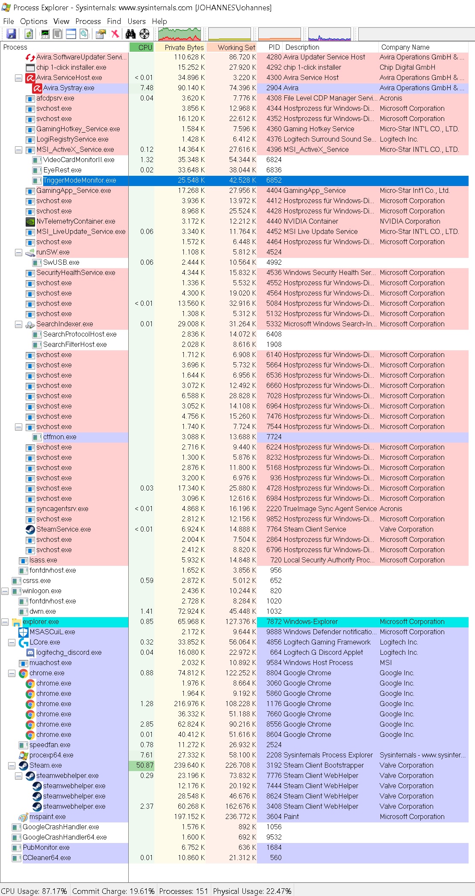
Task: Click the Save toolbar icon
Action: [11, 34]
